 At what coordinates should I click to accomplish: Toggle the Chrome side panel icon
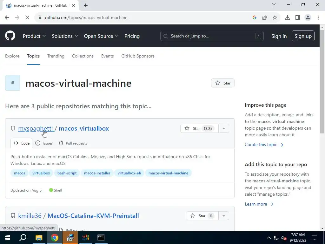click(x=298, y=18)
